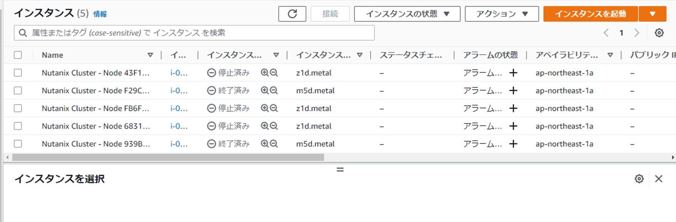Add alarm plus icon for Node FB6F
The width and height of the screenshot is (676, 222).
coord(513,108)
